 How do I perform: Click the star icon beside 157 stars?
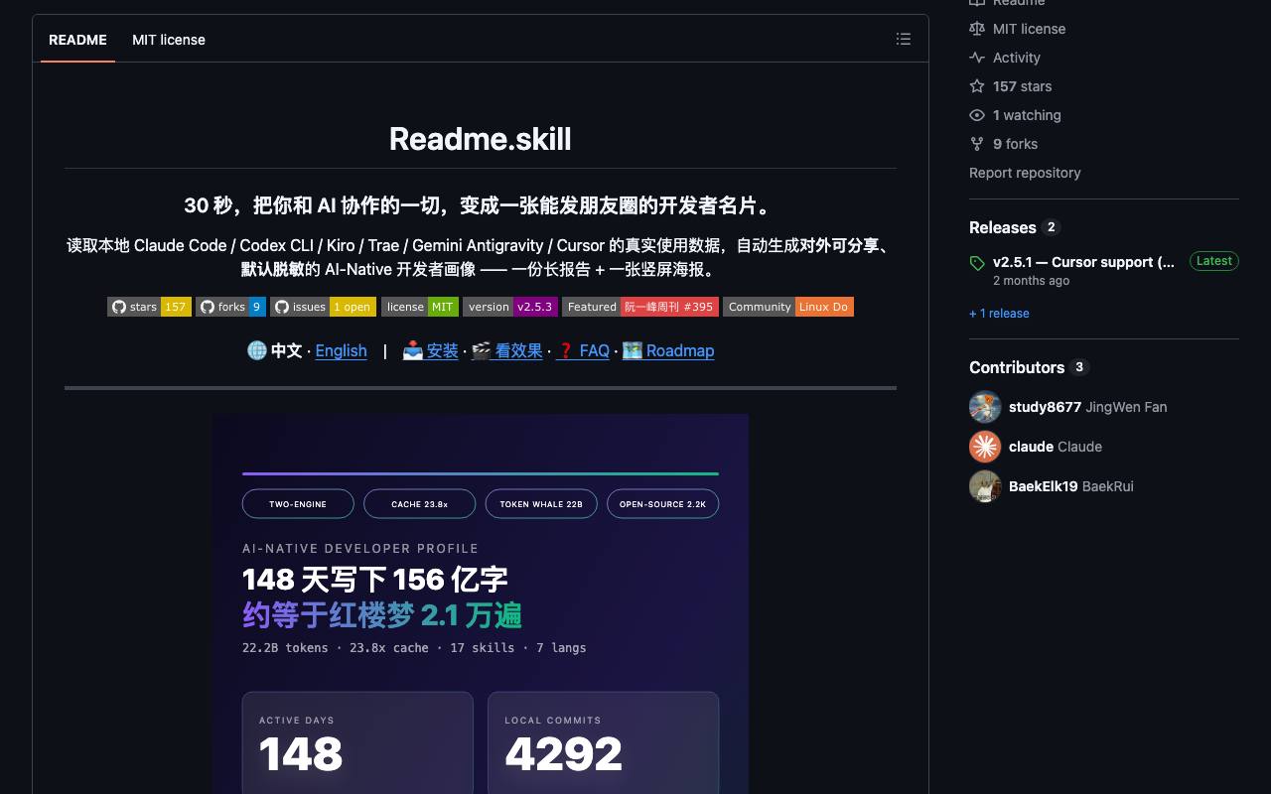977,86
